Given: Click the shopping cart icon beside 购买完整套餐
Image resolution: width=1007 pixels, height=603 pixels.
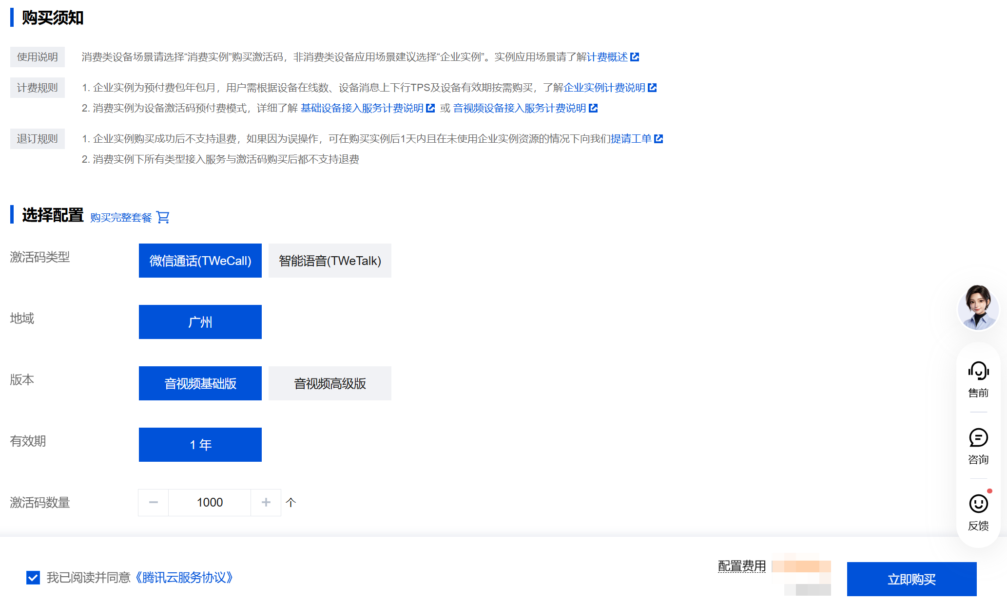Looking at the screenshot, I should [163, 217].
